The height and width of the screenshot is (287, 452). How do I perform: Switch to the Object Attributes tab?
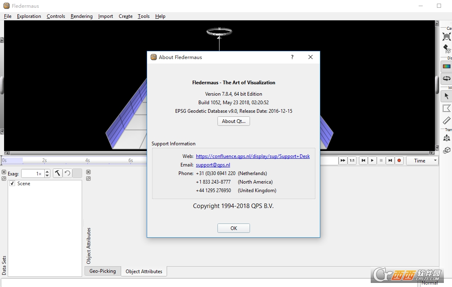(144, 272)
